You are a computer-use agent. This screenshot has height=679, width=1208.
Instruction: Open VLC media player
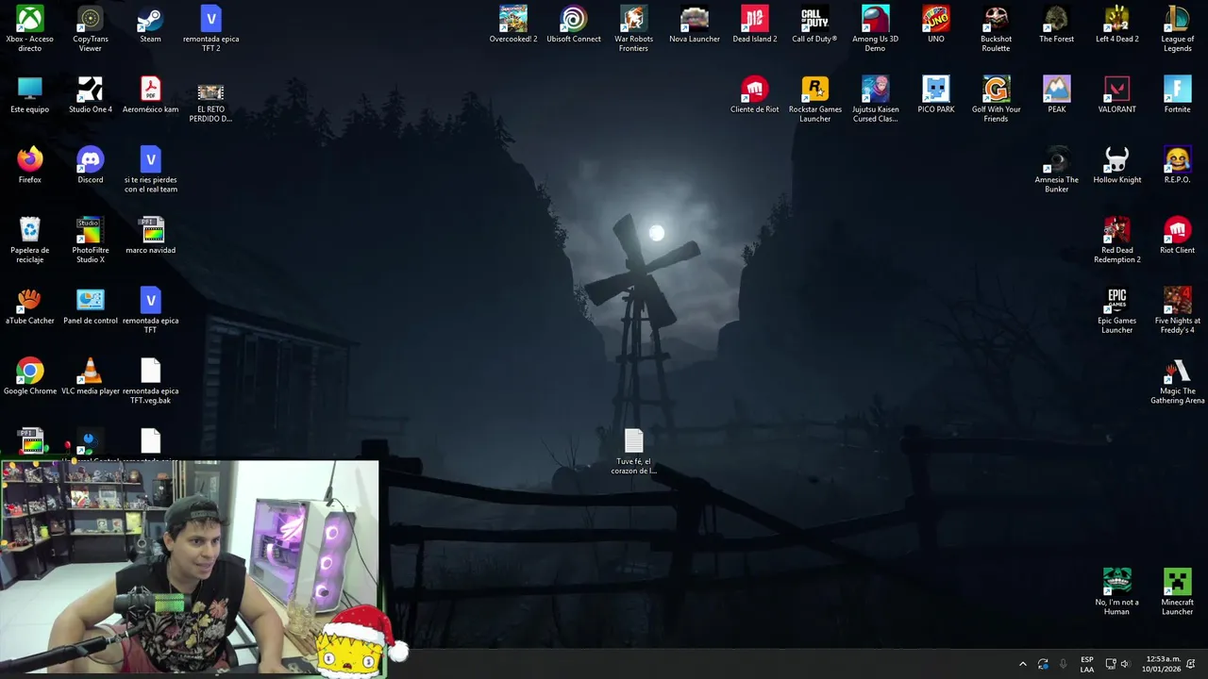[x=91, y=371]
